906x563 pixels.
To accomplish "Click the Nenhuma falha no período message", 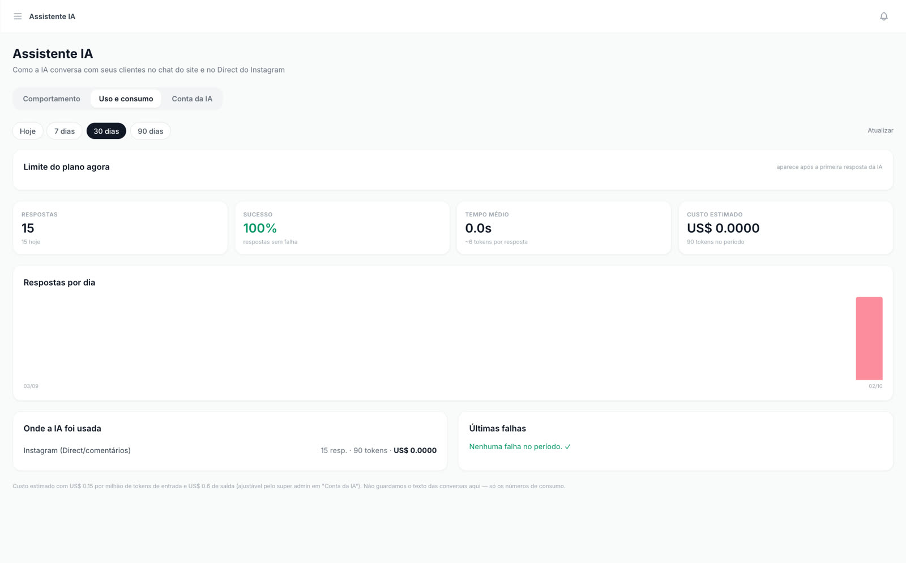I will [x=520, y=446].
